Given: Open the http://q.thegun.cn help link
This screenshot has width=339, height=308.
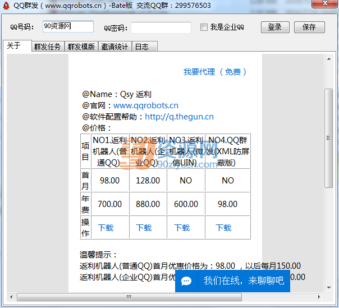Looking at the screenshot, I should (179, 117).
